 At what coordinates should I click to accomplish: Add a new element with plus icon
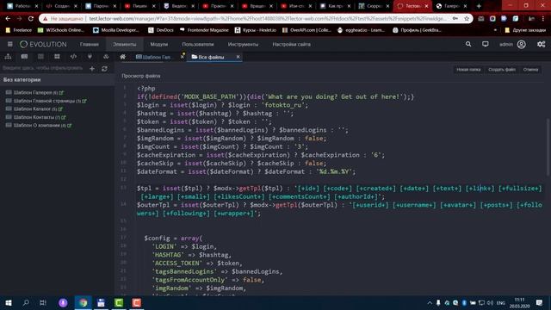(92, 69)
